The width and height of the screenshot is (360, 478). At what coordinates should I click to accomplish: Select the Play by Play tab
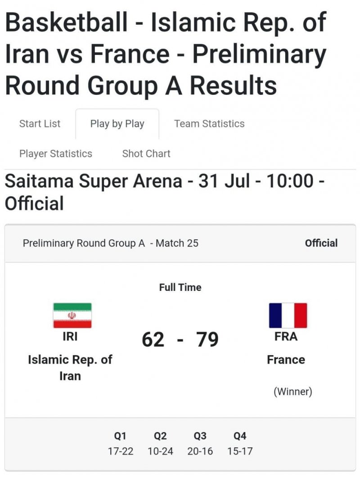pos(117,124)
